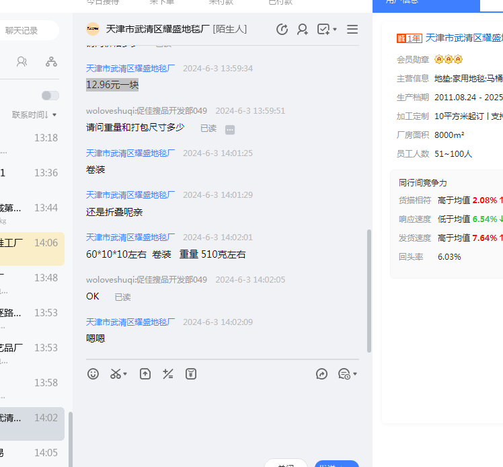Click the upload file icon

point(145,374)
